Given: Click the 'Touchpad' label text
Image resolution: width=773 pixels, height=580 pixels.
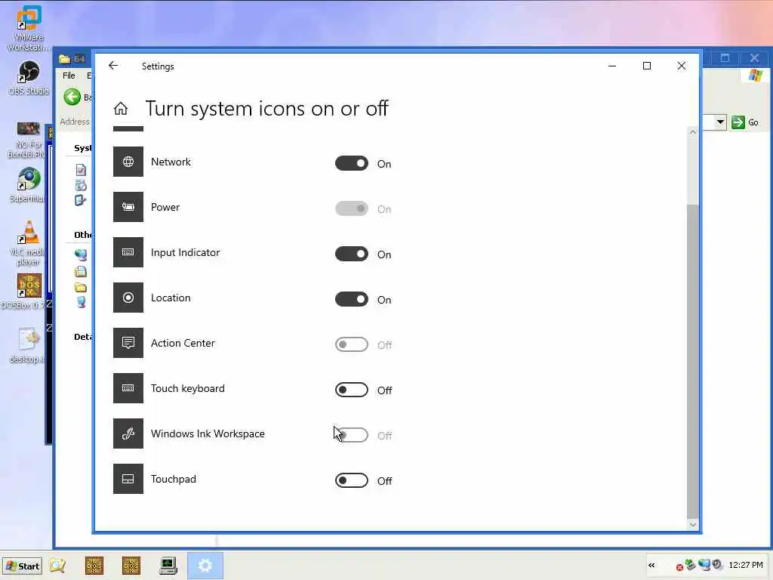Looking at the screenshot, I should [x=174, y=479].
